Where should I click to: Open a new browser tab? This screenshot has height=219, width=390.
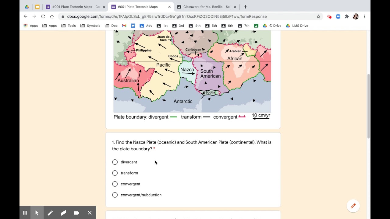click(245, 7)
